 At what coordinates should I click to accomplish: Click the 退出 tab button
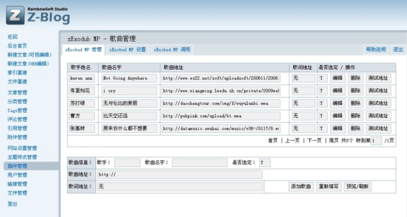398,49
